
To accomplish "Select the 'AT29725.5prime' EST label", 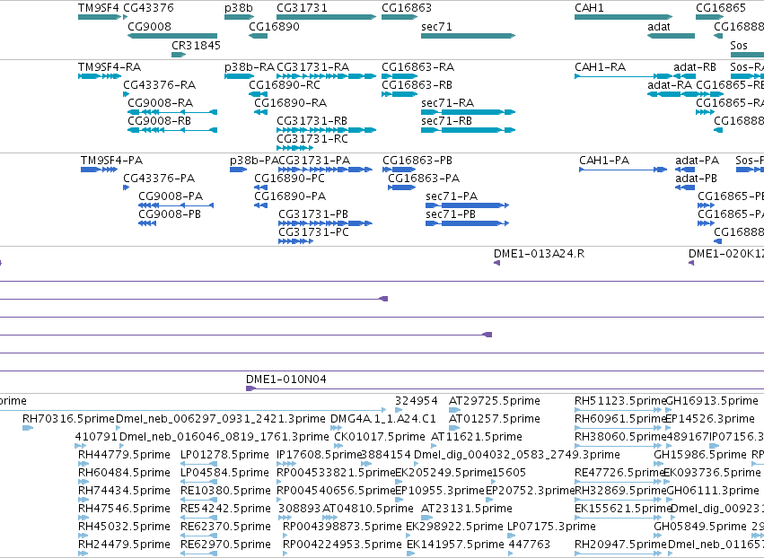I will point(495,401).
